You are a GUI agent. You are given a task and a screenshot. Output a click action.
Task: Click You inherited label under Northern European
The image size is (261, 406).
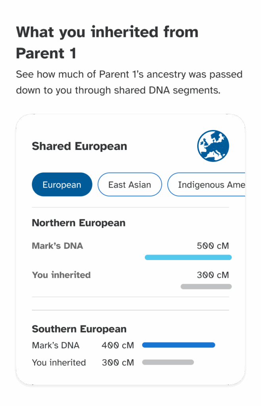coord(61,275)
